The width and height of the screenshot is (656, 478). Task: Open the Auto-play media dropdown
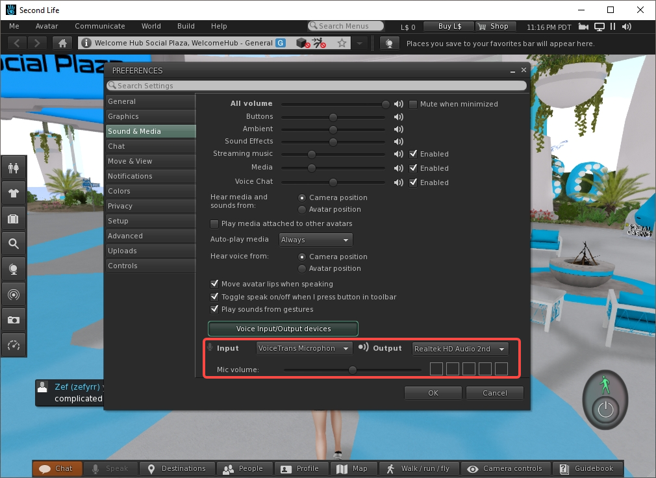tap(315, 239)
